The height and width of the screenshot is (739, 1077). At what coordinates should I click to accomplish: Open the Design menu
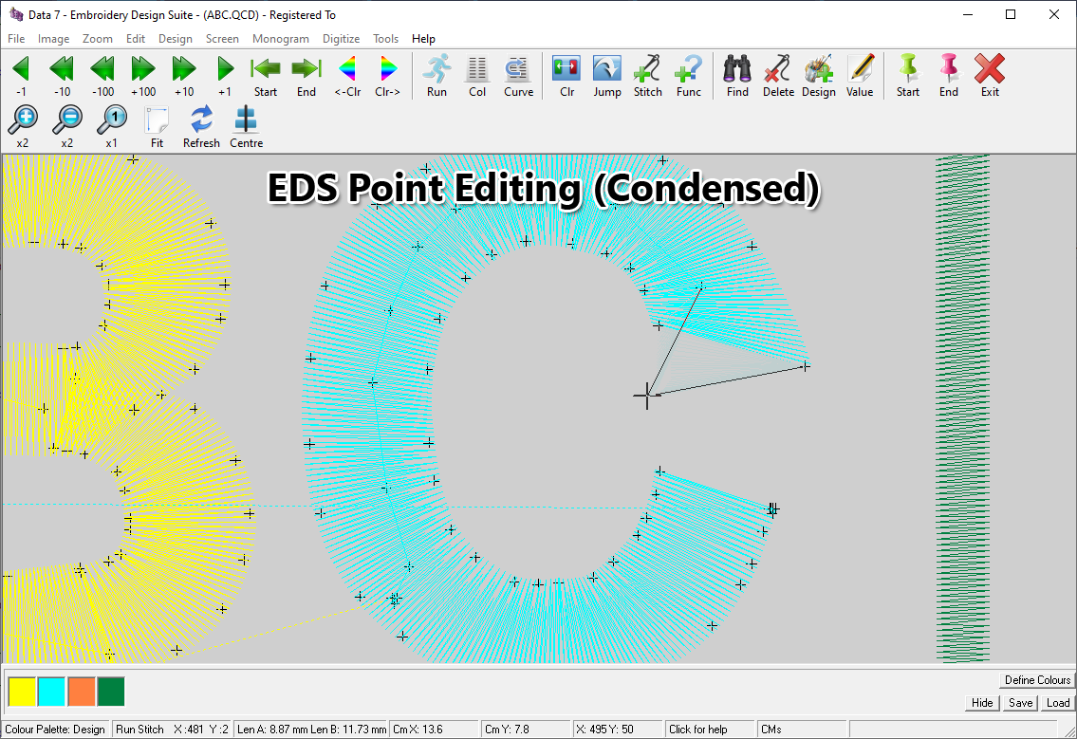point(176,39)
